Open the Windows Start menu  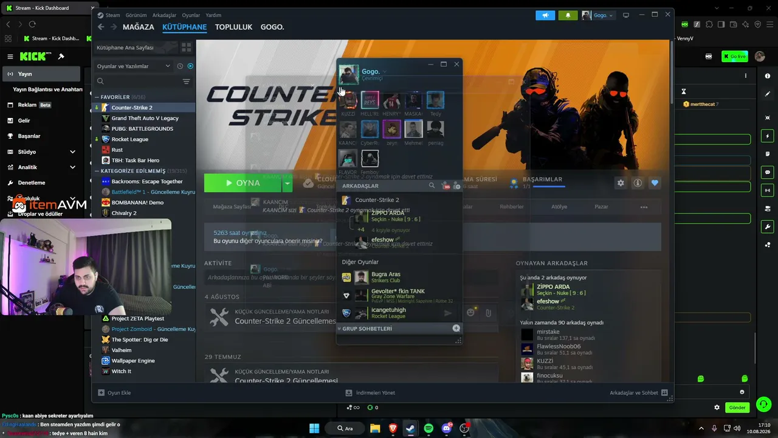pyautogui.click(x=314, y=428)
